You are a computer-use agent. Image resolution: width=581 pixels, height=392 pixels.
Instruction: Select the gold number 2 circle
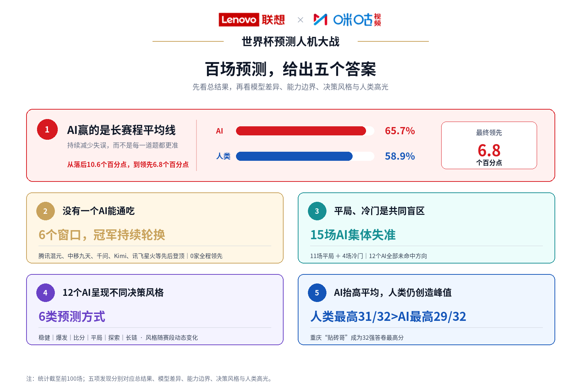[x=45, y=211]
